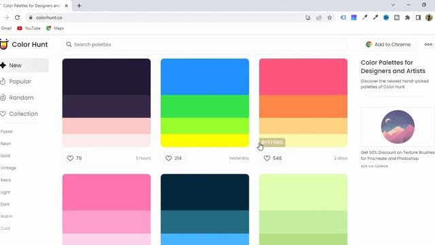Copy the dark teal navy swatch

click(x=205, y=192)
